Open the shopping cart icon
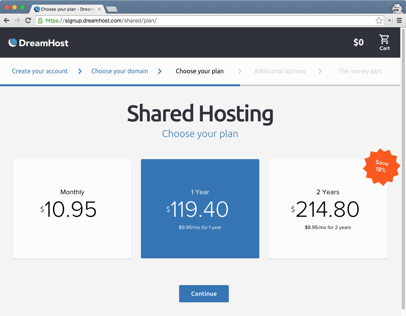 (384, 42)
